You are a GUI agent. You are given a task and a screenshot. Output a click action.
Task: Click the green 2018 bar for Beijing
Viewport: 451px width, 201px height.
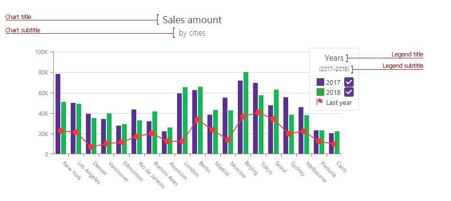[x=246, y=113]
